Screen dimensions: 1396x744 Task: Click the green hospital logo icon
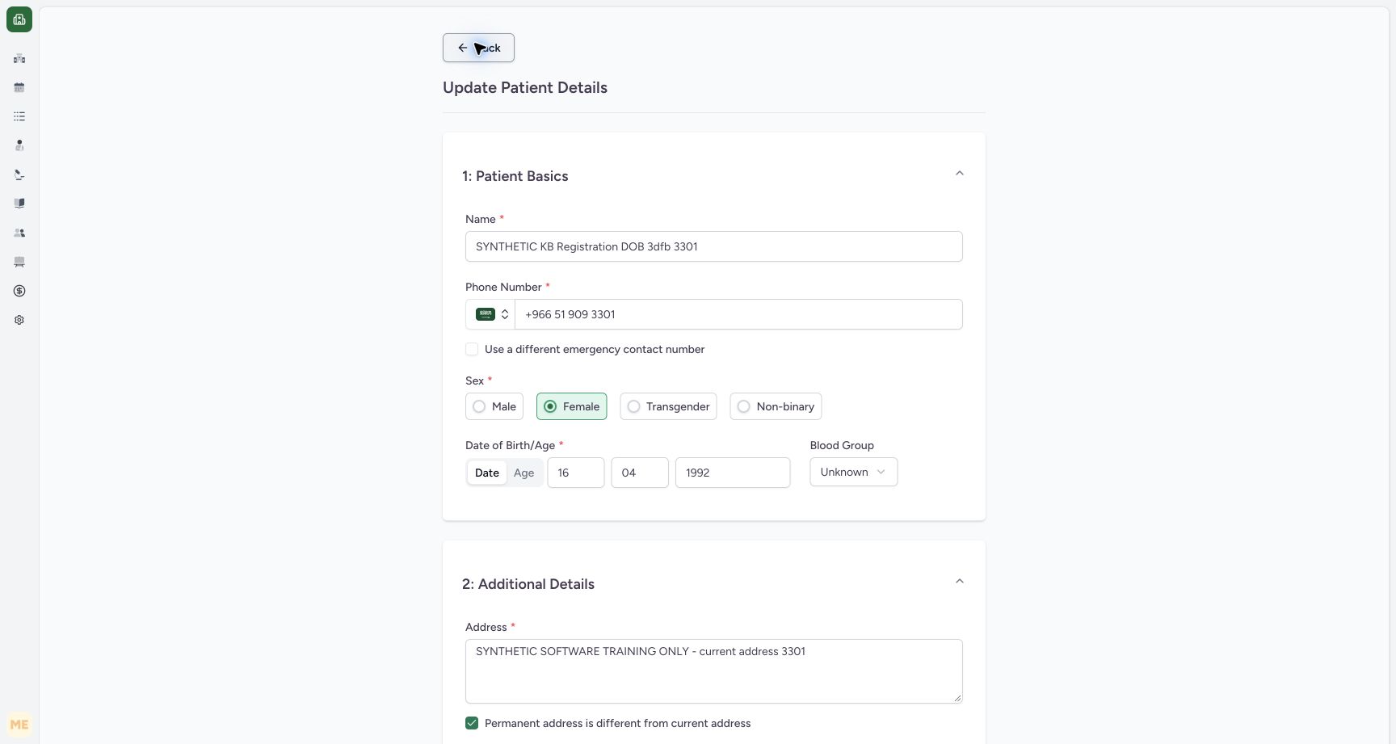click(19, 19)
